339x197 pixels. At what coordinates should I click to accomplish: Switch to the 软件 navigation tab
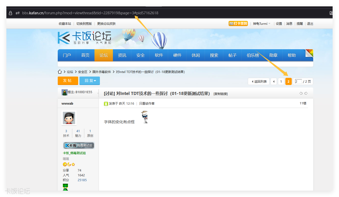159,55
